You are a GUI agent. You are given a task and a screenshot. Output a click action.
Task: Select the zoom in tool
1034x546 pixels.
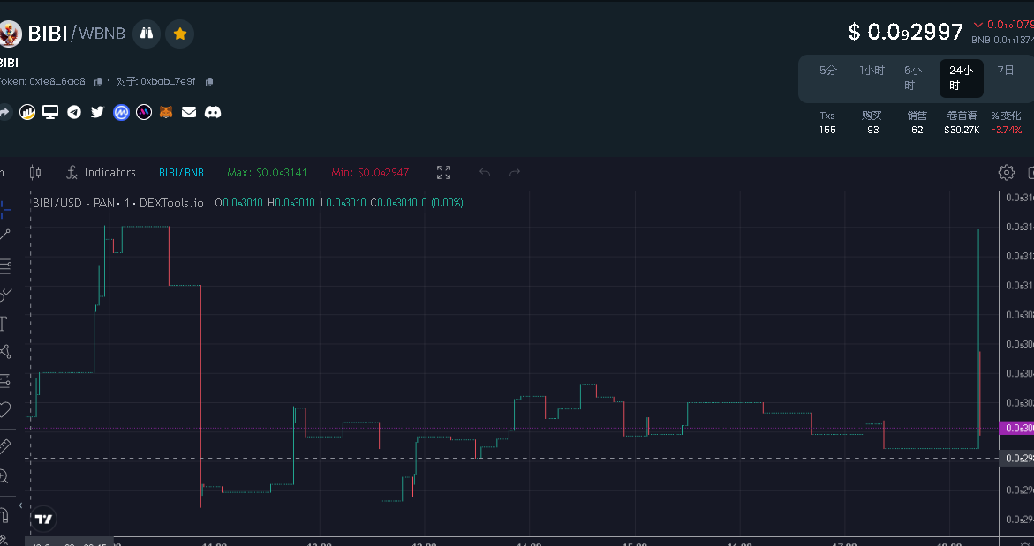(x=4, y=476)
